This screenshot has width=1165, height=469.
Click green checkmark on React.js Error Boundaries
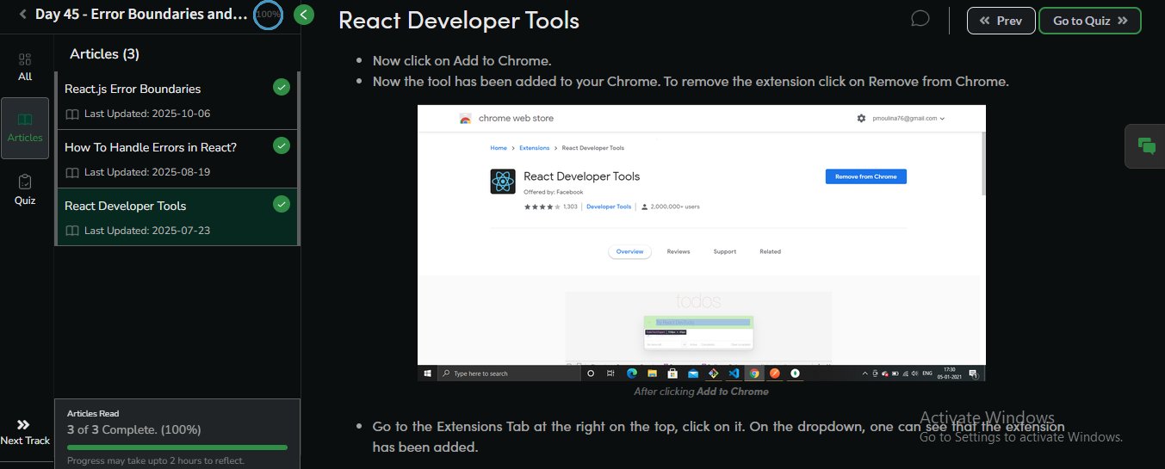(x=281, y=87)
